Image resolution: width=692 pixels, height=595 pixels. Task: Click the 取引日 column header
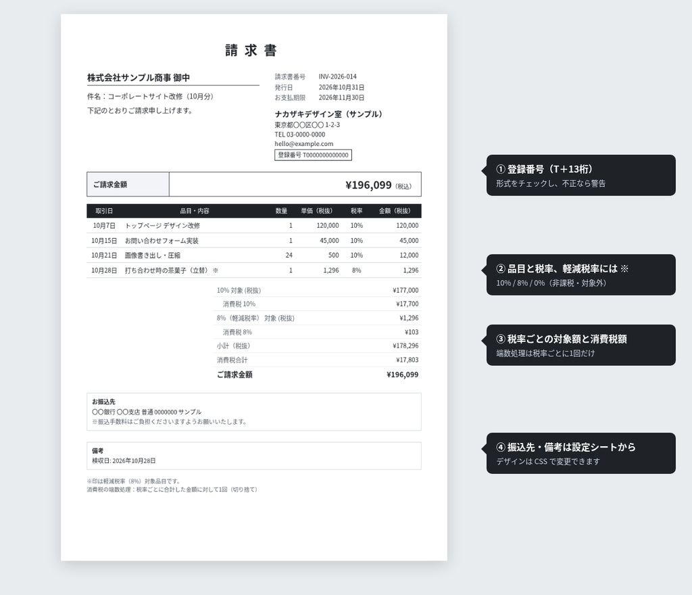point(104,211)
